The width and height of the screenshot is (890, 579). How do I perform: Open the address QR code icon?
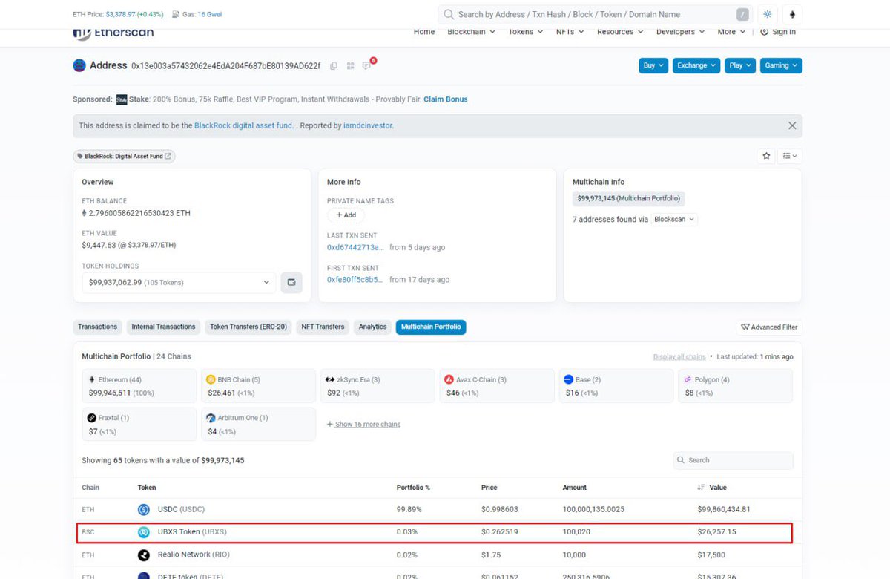pyautogui.click(x=350, y=66)
